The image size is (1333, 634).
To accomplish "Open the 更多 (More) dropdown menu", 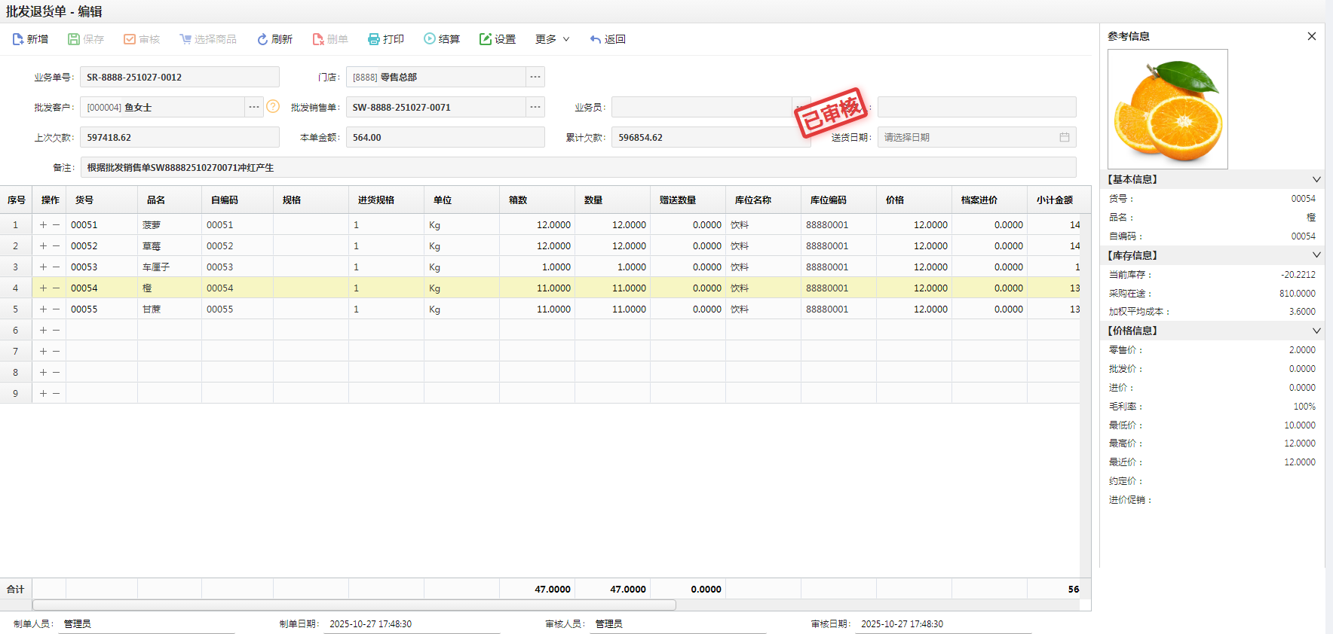I will (552, 39).
